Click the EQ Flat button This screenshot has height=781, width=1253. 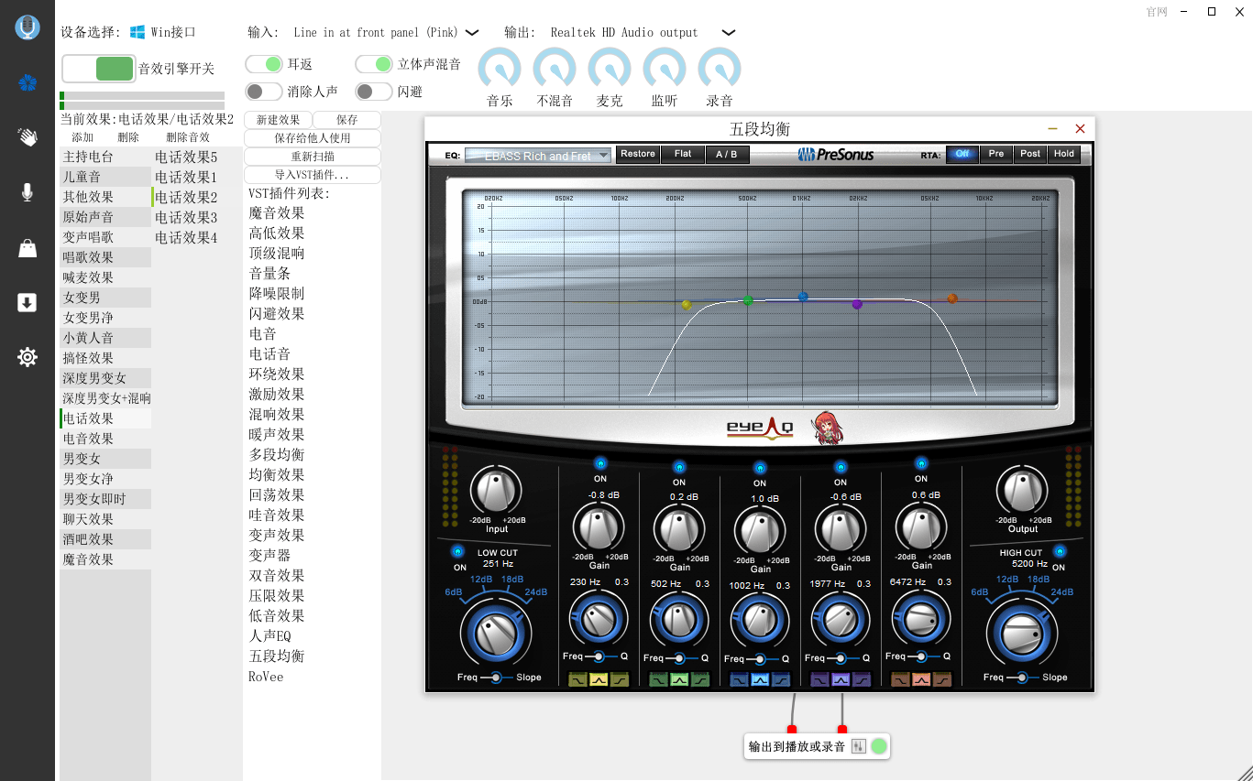pos(683,154)
